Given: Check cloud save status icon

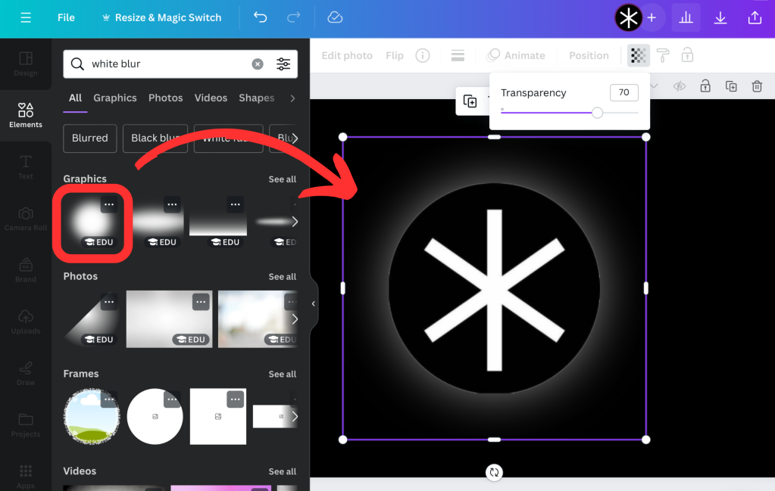Looking at the screenshot, I should [335, 17].
